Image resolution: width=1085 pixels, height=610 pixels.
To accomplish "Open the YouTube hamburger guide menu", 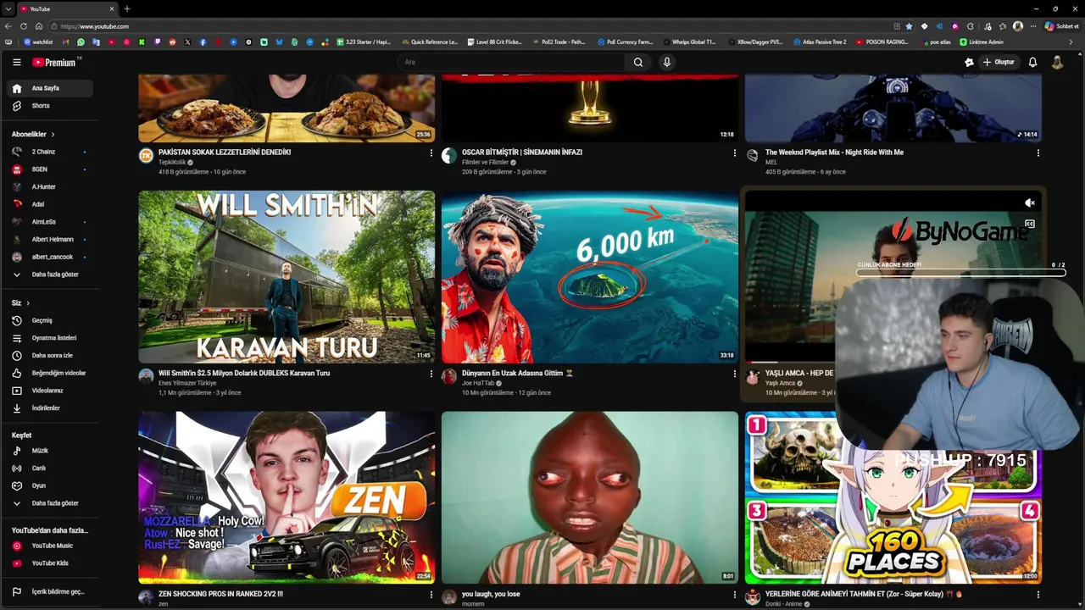I will click(16, 62).
